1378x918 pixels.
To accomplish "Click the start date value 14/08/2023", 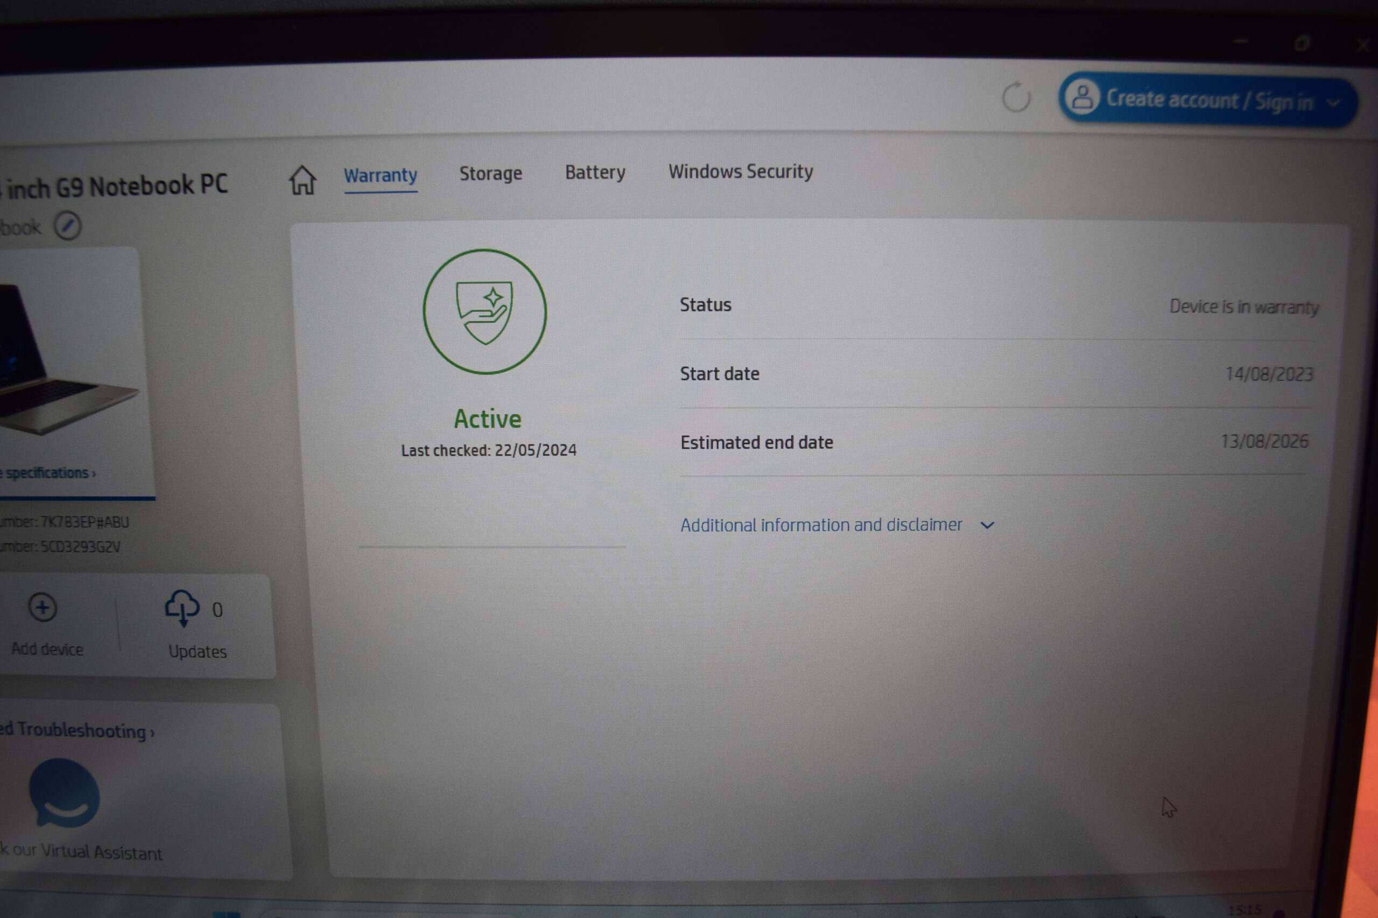I will click(x=1269, y=374).
